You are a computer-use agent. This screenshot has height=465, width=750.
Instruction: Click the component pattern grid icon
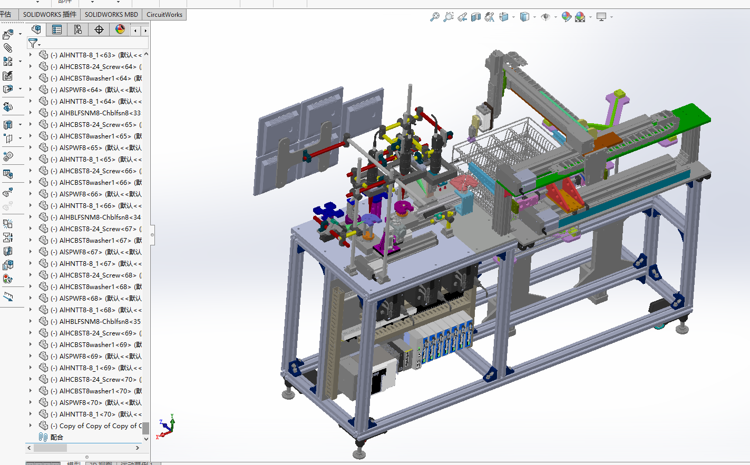tap(8, 62)
